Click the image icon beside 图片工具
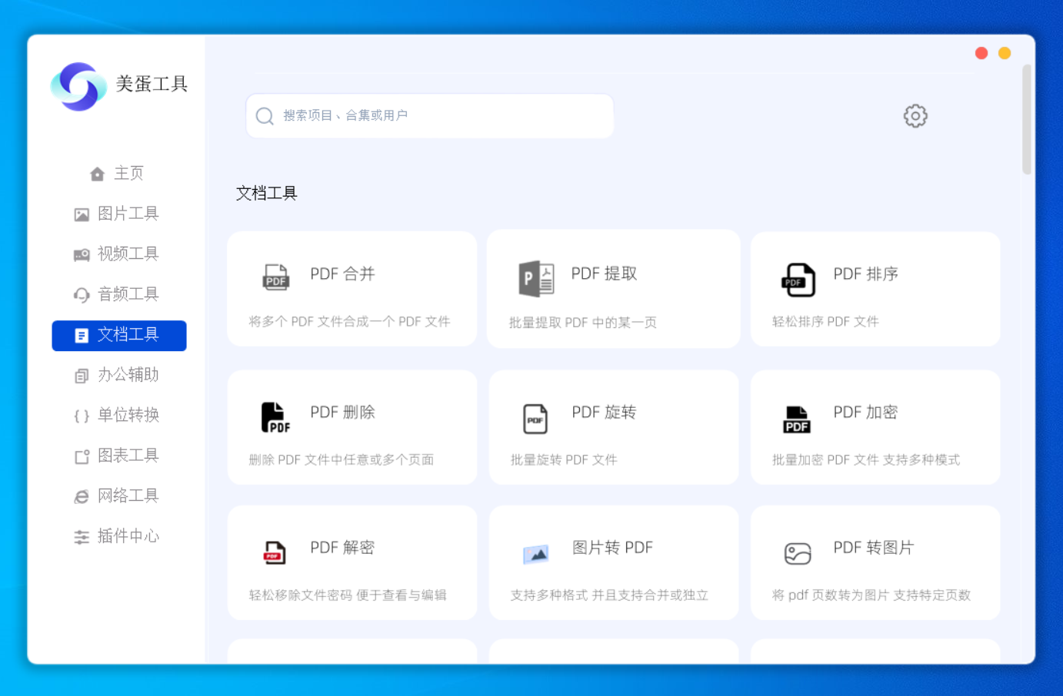1063x696 pixels. pos(82,214)
